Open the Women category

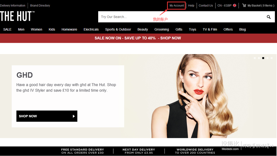(36, 29)
